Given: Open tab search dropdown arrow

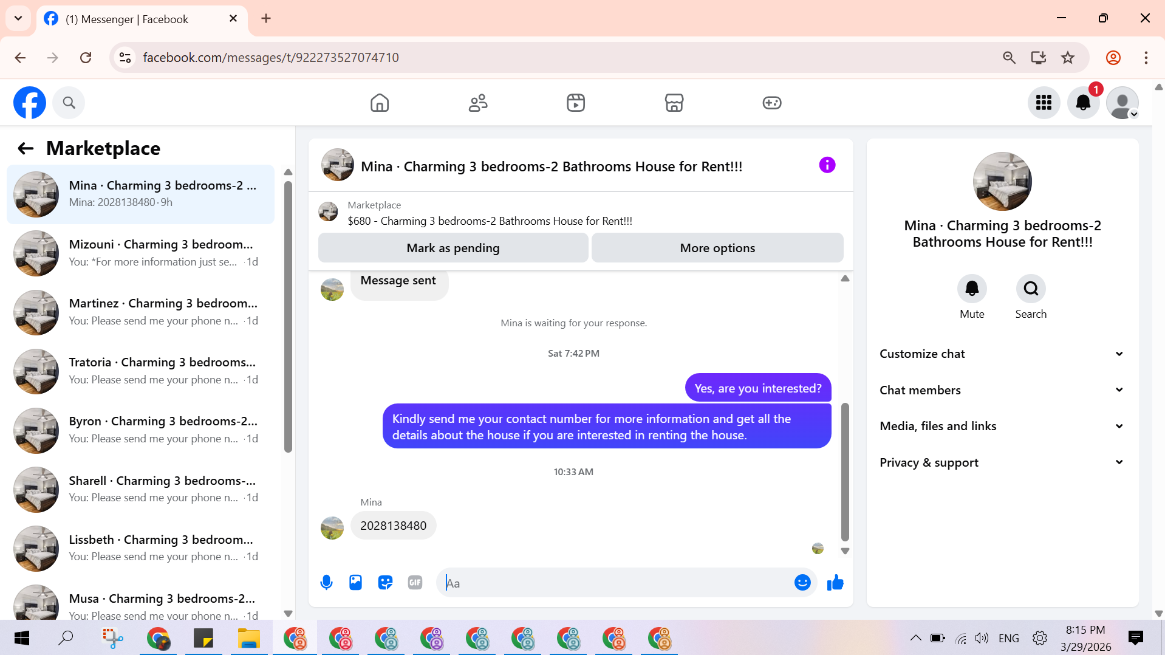Looking at the screenshot, I should point(18,18).
